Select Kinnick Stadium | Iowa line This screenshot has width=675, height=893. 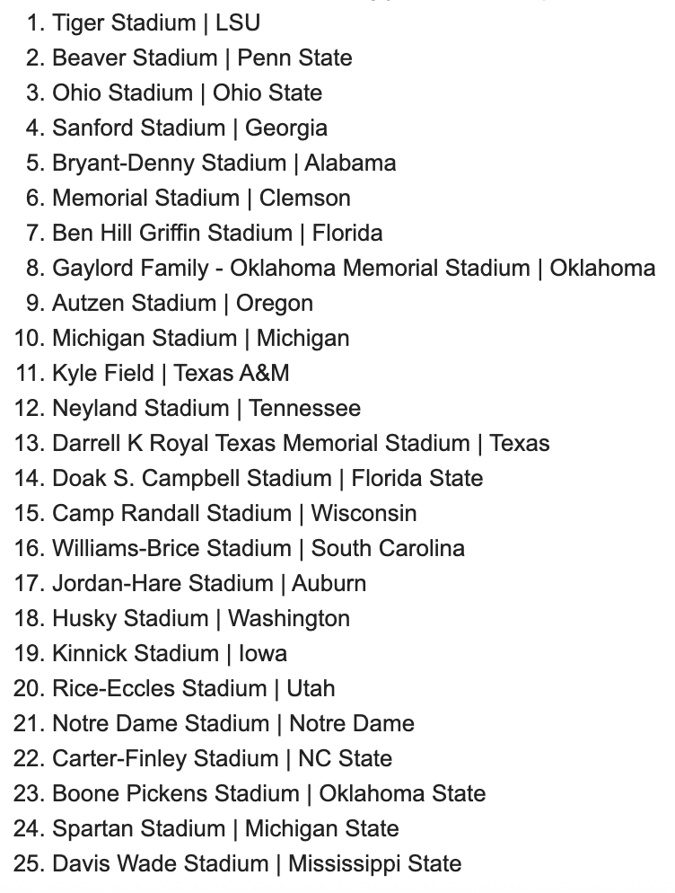pos(170,654)
